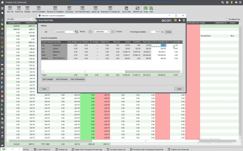Click the Percentage complete input field
243x151 pixels.
point(156,32)
